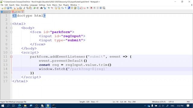The width and height of the screenshot is (193, 108).
Task: Start macro recording with red record icon
Action: (x=91, y=8)
